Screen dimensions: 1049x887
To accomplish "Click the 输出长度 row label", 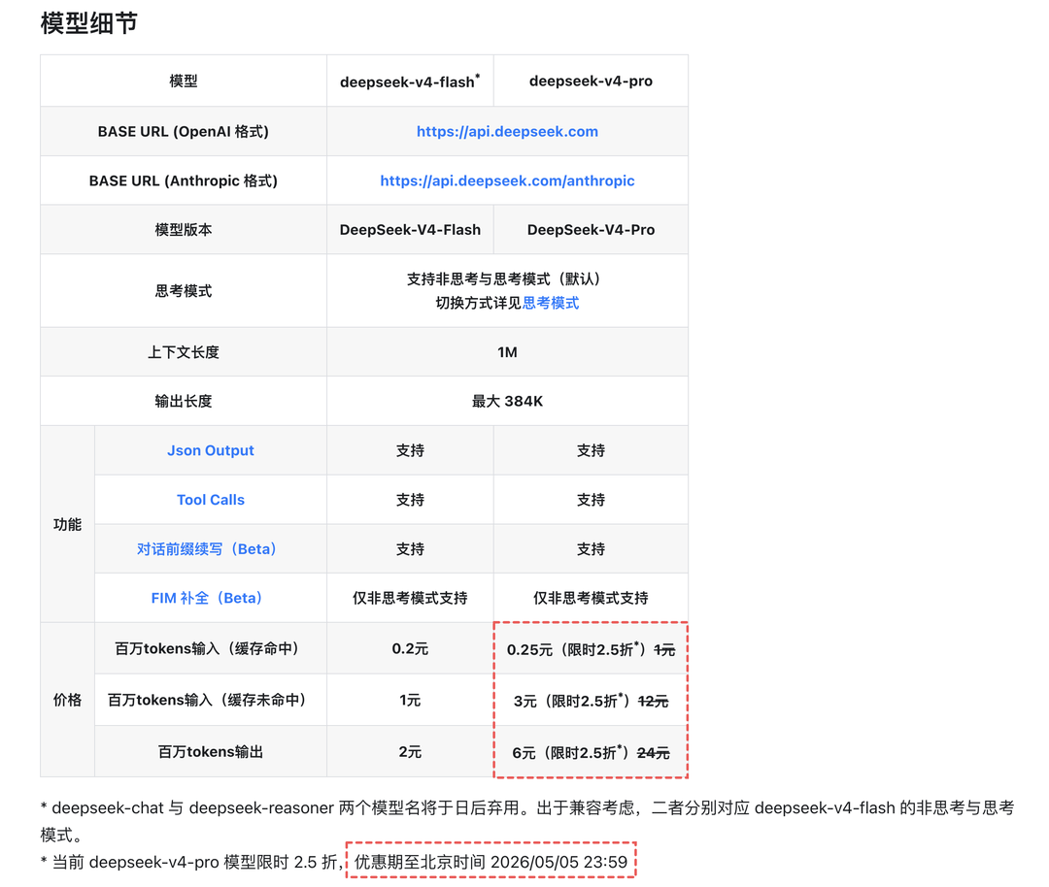I will 184,401.
